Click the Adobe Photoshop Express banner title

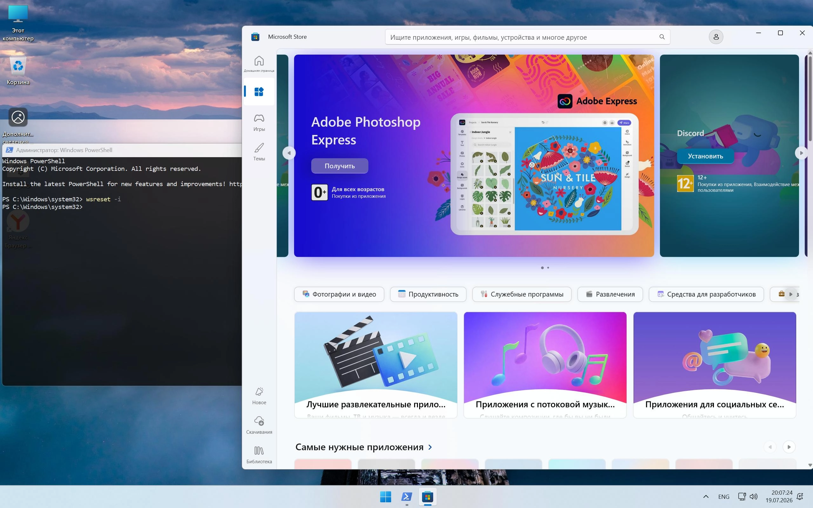(366, 131)
